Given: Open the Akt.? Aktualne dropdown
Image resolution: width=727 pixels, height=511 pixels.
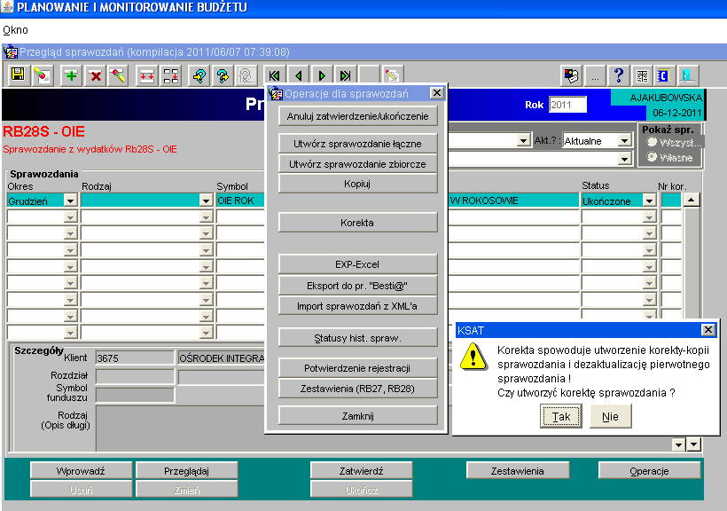Looking at the screenshot, I should click(x=624, y=140).
